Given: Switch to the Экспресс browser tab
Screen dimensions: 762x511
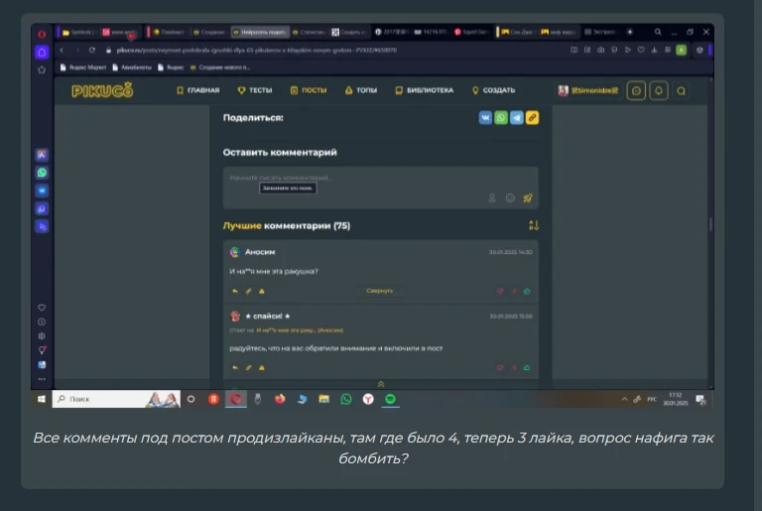Looking at the screenshot, I should [x=600, y=32].
